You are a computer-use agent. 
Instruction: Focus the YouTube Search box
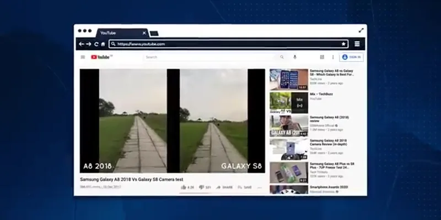(x=209, y=57)
